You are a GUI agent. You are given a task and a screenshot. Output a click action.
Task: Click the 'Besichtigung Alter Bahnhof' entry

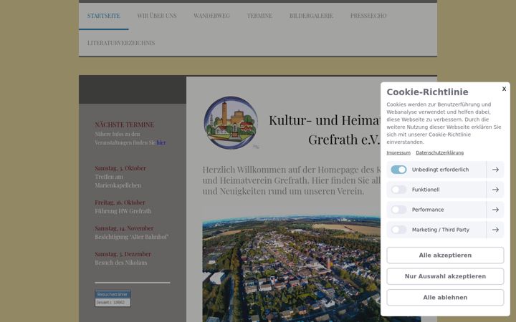tap(132, 237)
